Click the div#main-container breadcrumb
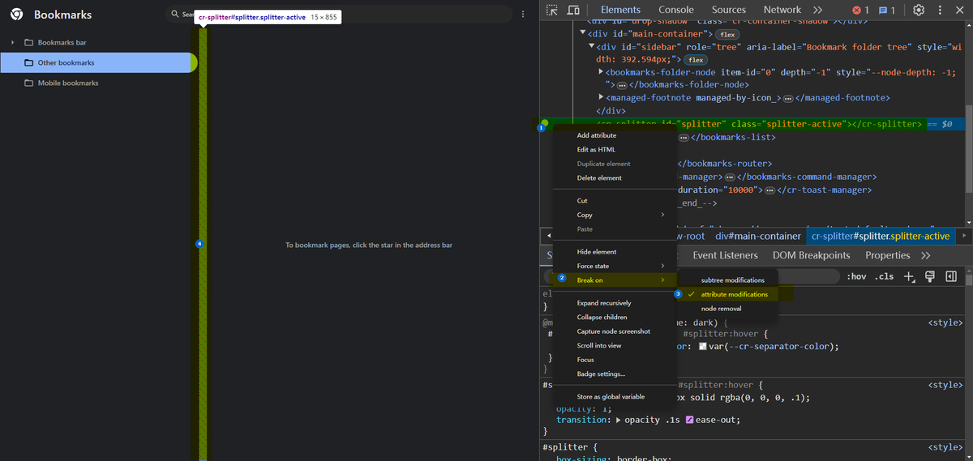The height and width of the screenshot is (461, 973). (x=758, y=236)
